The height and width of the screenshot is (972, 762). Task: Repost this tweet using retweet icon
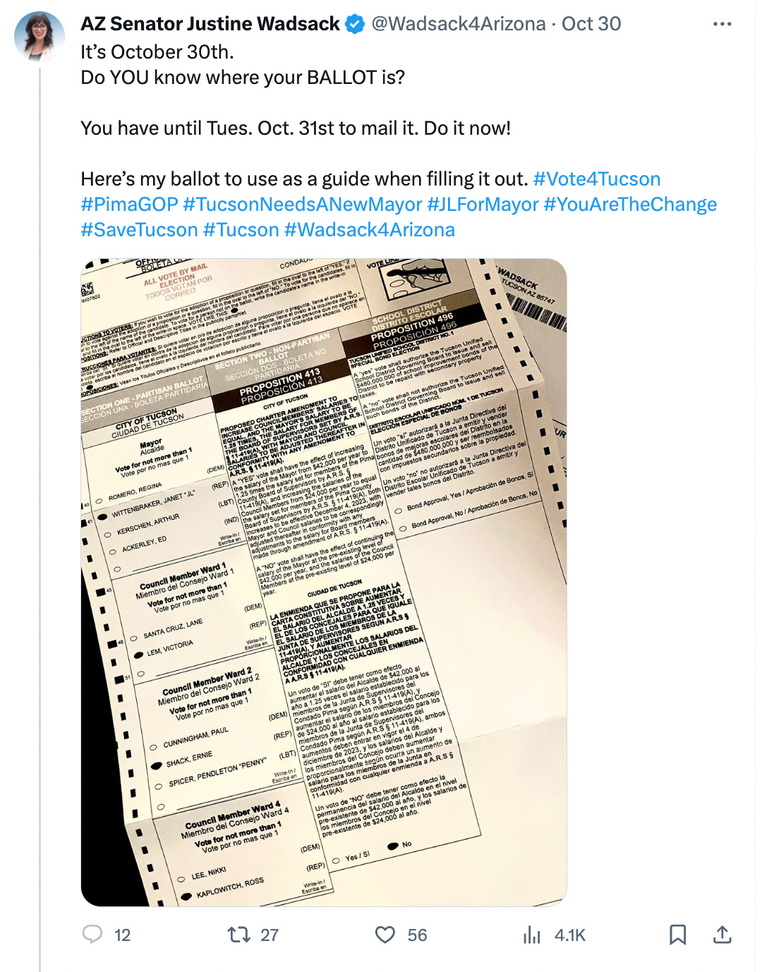coord(238,935)
